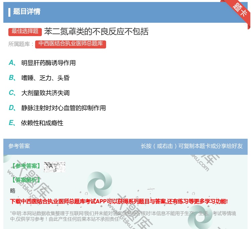Click 长按（或右击）可复制本题卡 hint text
The height and width of the screenshot is (229, 251).
point(192,146)
